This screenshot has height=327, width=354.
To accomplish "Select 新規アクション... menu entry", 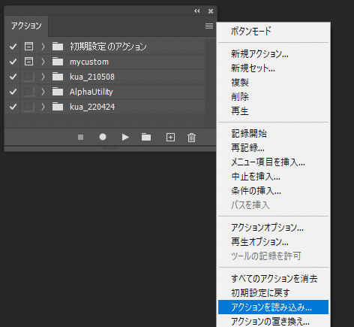I will [x=259, y=54].
